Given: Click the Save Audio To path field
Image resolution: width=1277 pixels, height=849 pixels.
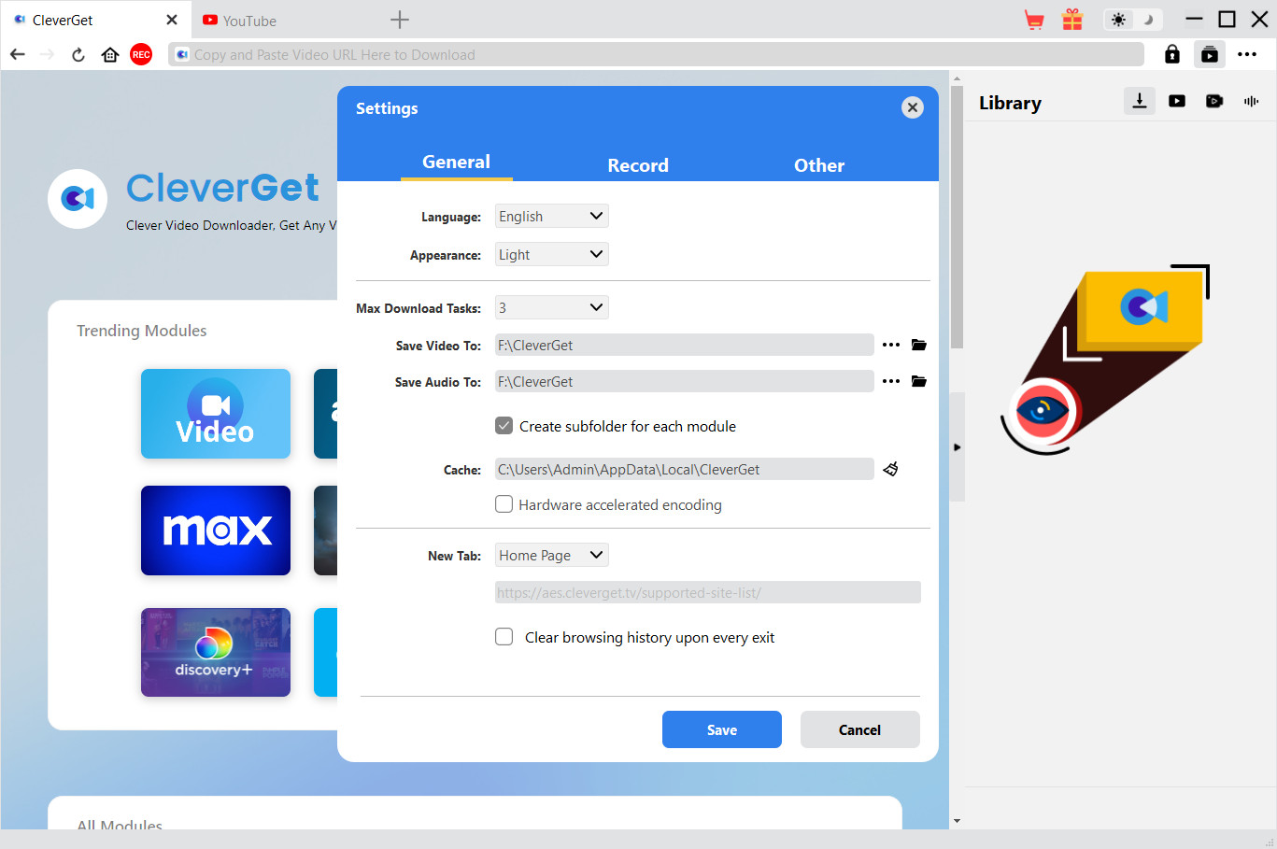Looking at the screenshot, I should point(685,381).
